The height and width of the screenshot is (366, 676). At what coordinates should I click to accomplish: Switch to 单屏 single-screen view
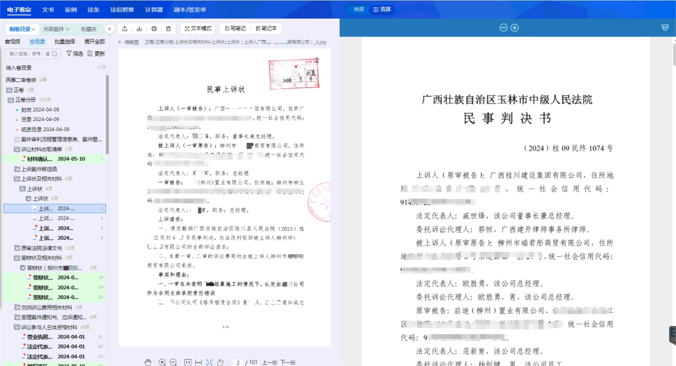pos(358,10)
